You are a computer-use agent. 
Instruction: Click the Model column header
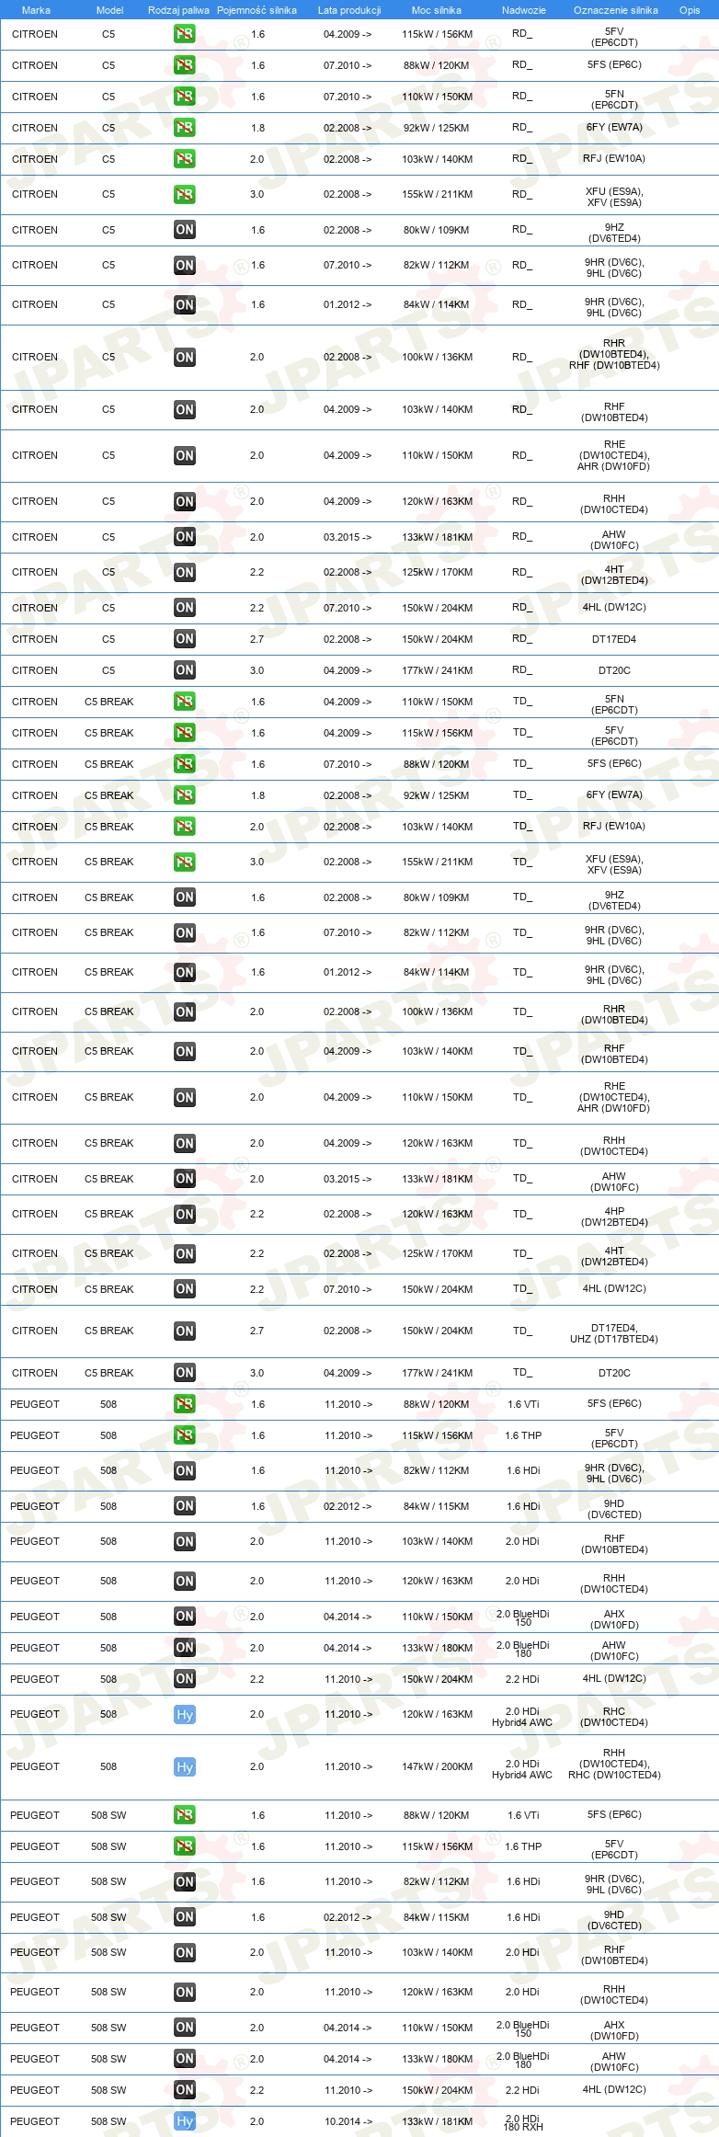[109, 10]
